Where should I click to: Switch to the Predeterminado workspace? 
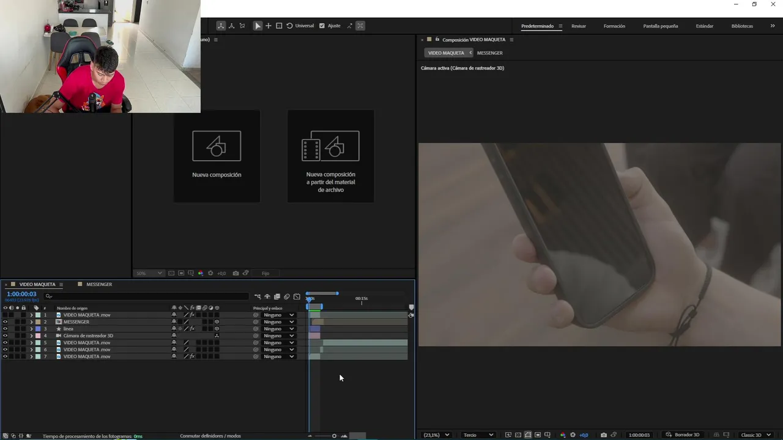tap(537, 26)
